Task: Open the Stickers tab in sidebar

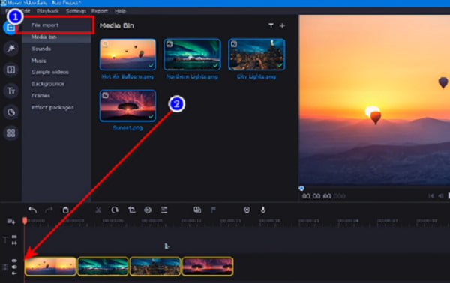Action: [11, 112]
